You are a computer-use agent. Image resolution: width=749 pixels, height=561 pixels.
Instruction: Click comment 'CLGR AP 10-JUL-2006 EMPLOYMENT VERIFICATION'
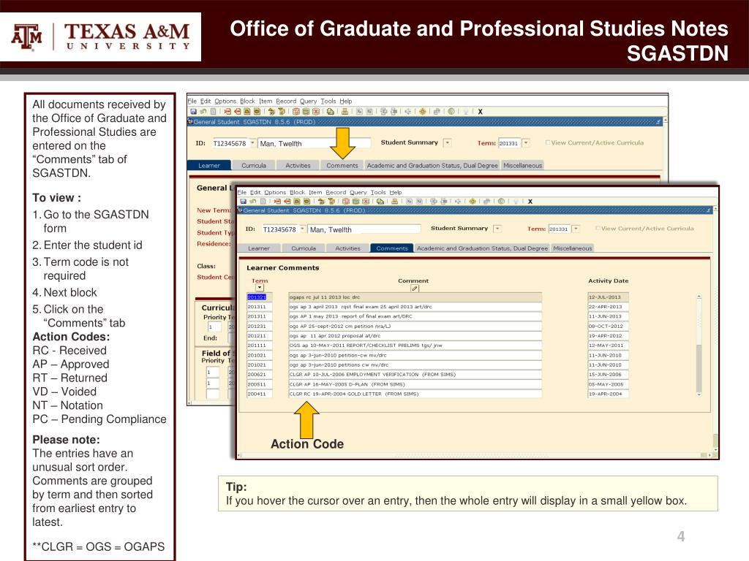pos(415,375)
